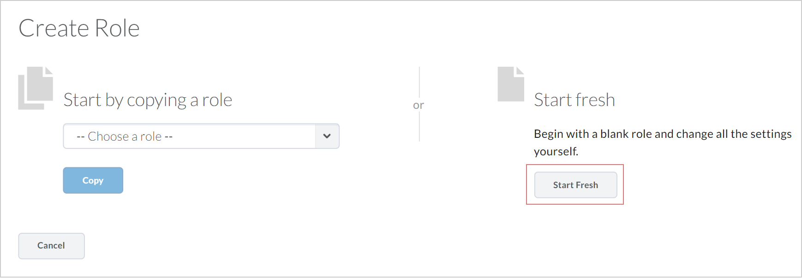
Task: Click the vertical divider line above 'or'
Action: pyautogui.click(x=419, y=82)
